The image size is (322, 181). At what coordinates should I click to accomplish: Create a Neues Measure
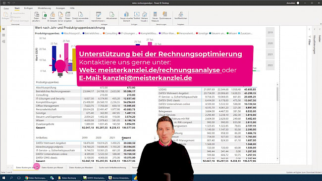(x=155, y=17)
